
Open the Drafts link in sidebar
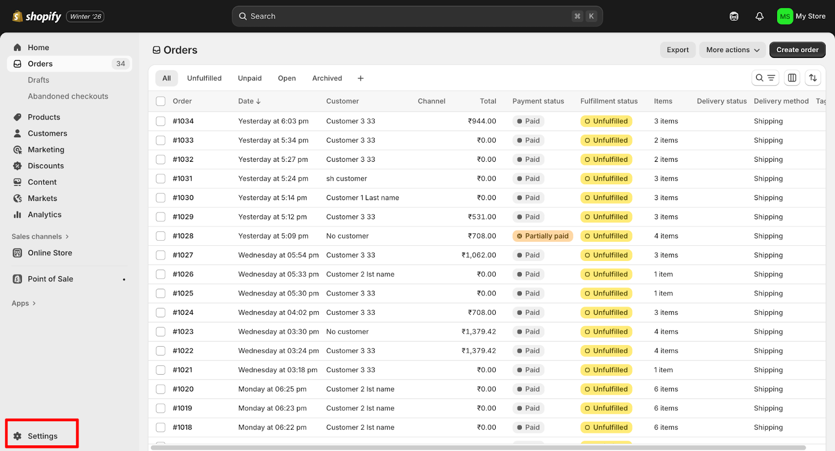click(x=39, y=80)
